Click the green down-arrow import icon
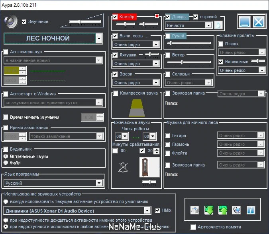269x234 pixels. tap(209, 210)
